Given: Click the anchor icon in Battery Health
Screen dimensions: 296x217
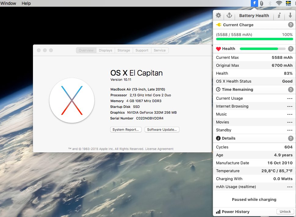Looking at the screenshot, I should tap(229, 16).
